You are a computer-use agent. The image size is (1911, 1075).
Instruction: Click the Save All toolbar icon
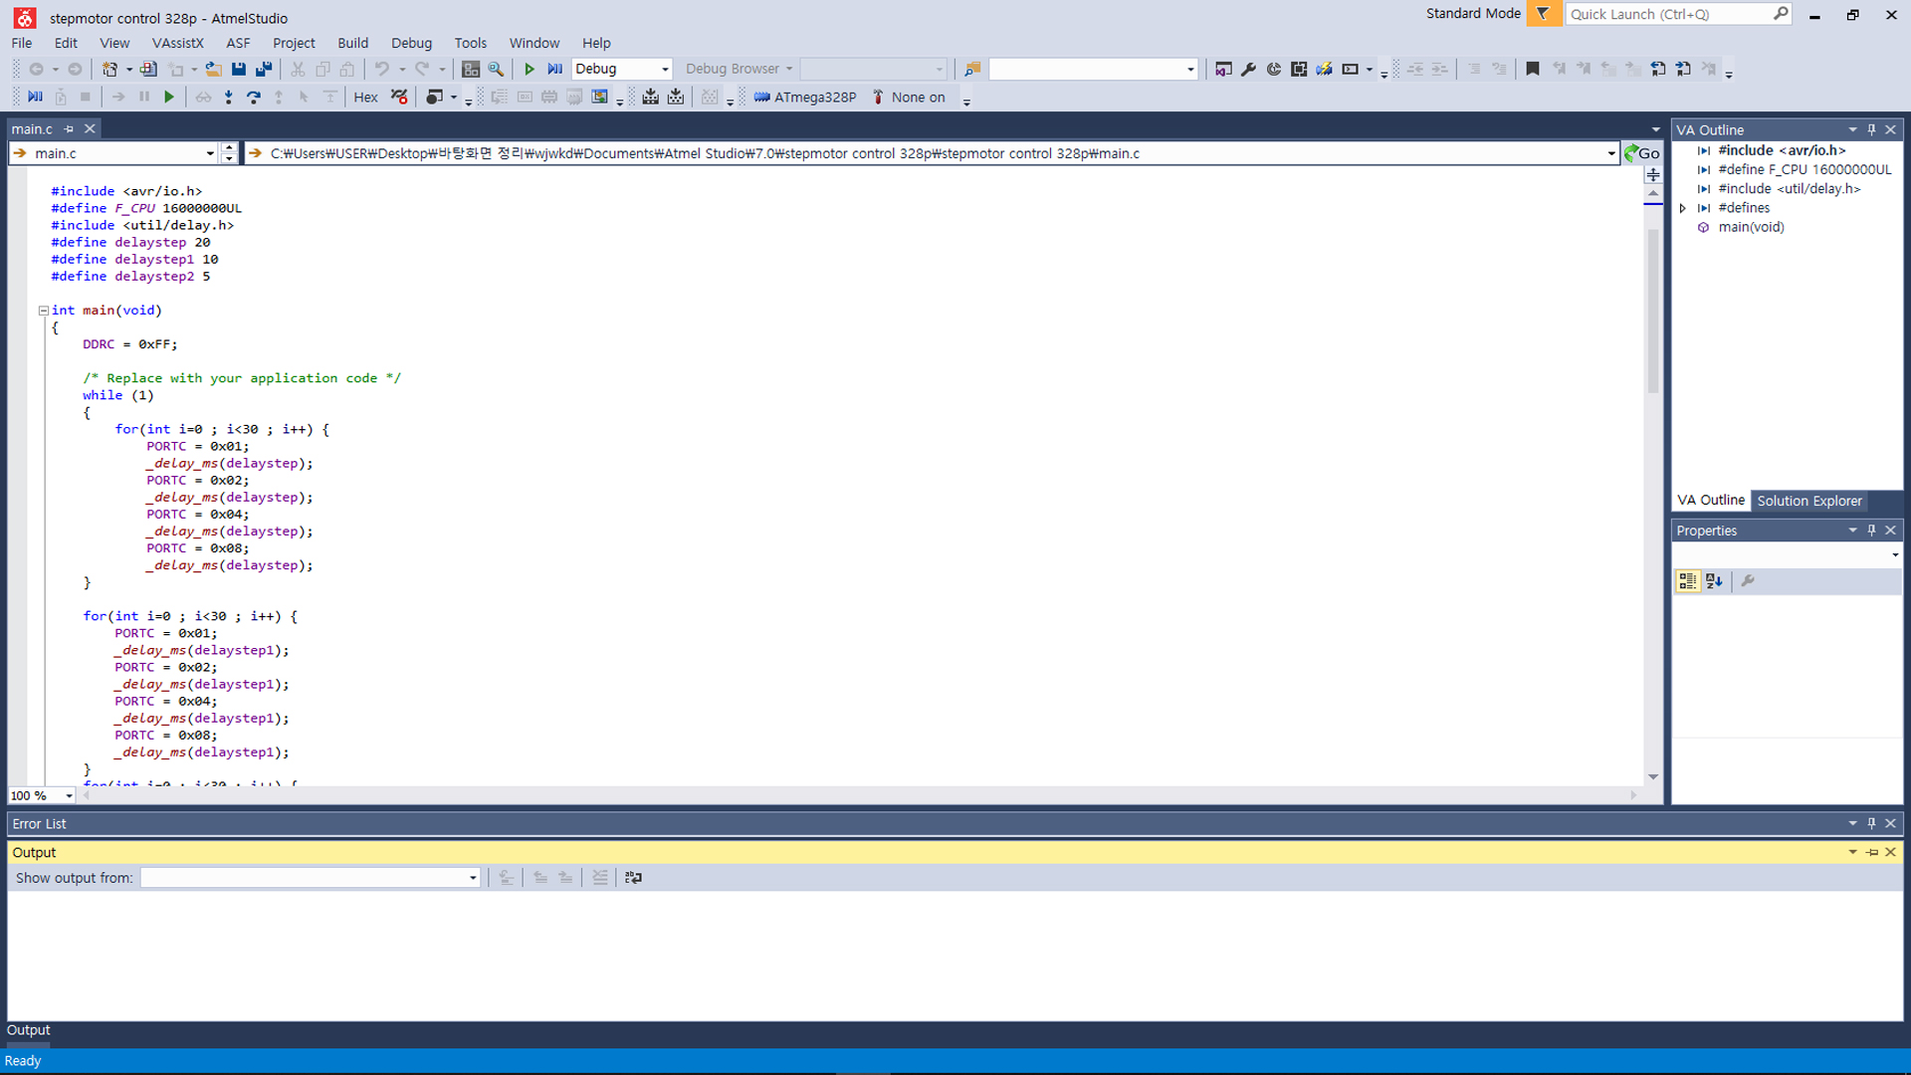pos(264,69)
